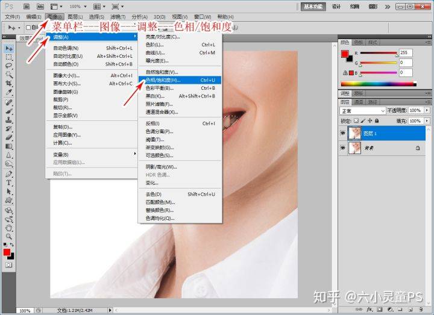The width and height of the screenshot is (434, 315).
Task: Expand the 不透明度 opacity arrow
Action: click(x=427, y=110)
